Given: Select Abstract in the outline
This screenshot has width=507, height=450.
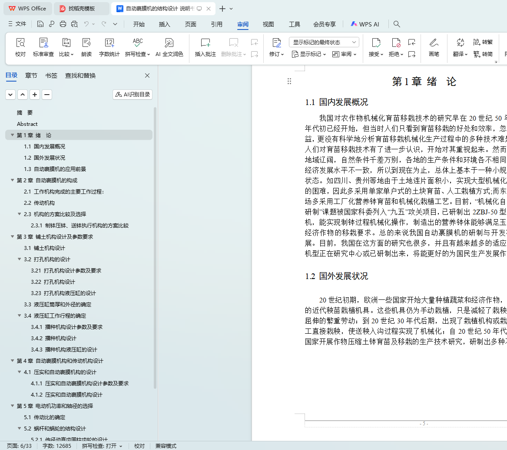Looking at the screenshot, I should click(27, 124).
